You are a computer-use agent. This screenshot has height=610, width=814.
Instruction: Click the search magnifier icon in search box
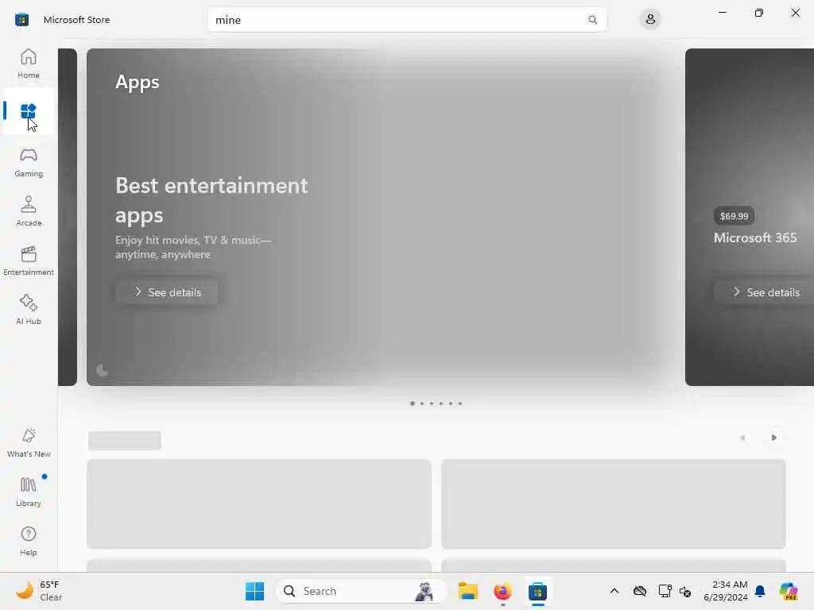tap(592, 20)
